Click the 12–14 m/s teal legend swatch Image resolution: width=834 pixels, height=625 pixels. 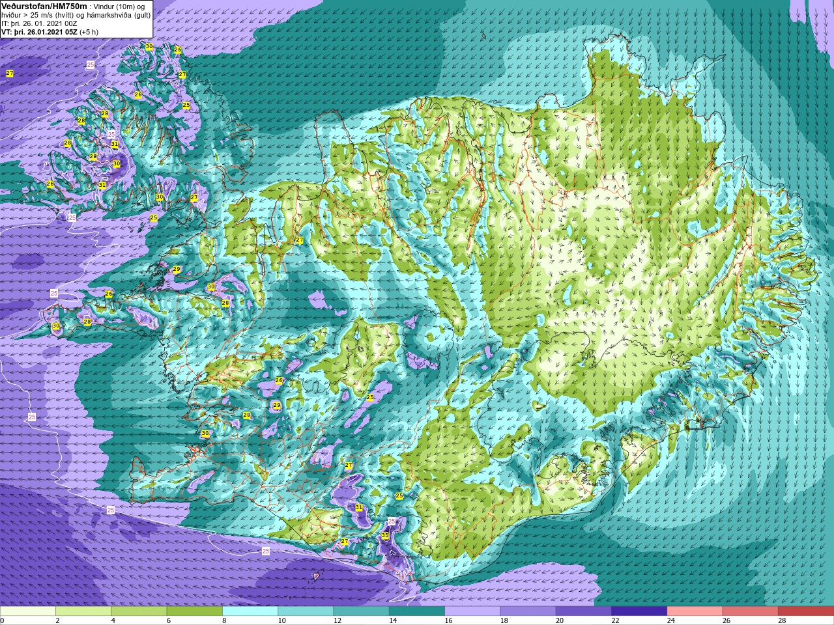361,611
